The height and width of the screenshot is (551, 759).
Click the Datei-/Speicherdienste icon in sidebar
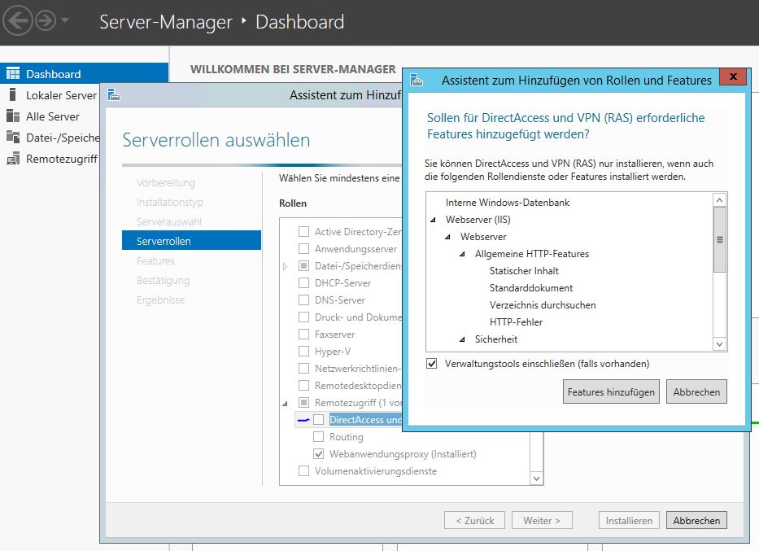click(13, 138)
